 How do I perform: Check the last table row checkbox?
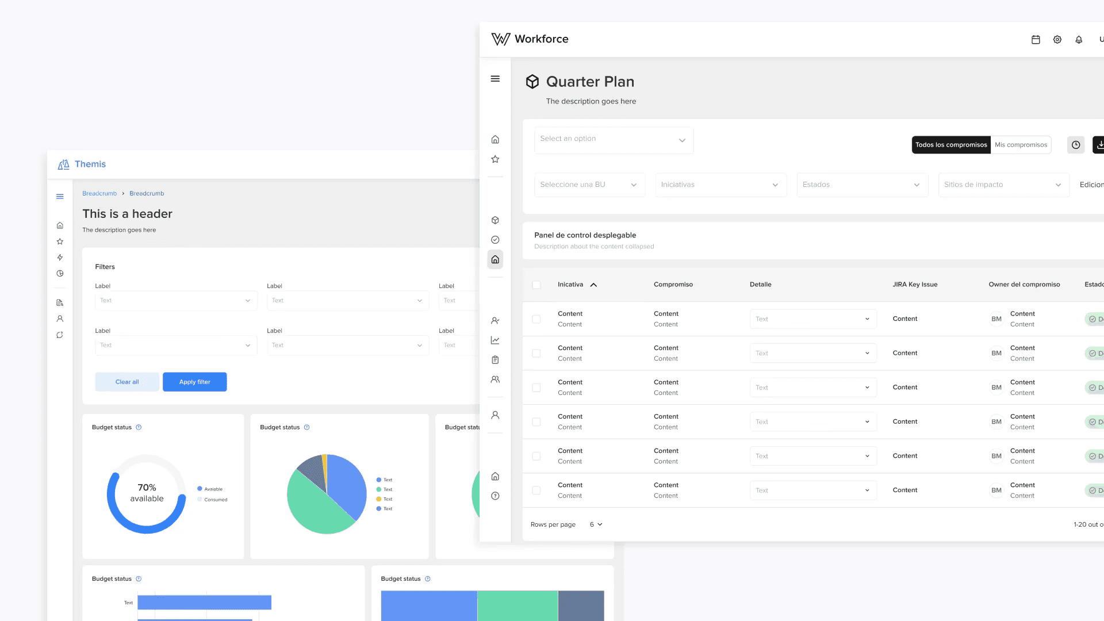pos(536,490)
